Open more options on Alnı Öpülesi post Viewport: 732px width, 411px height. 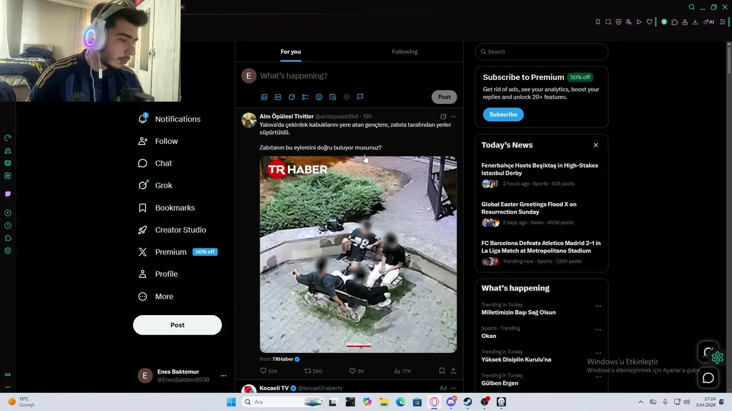click(x=453, y=116)
